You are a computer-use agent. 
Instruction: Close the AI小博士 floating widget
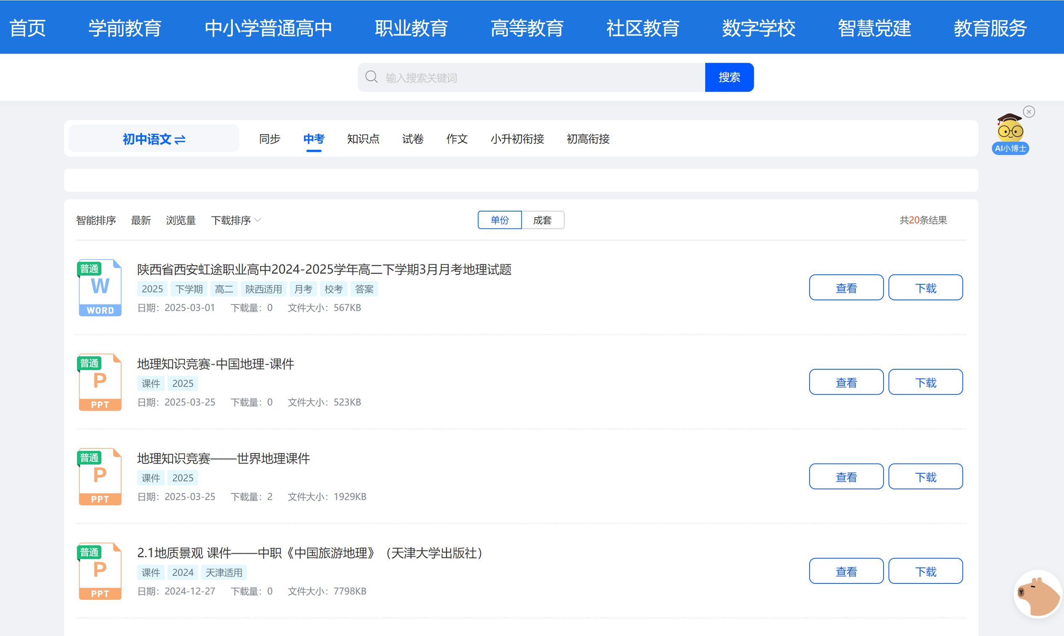1029,112
